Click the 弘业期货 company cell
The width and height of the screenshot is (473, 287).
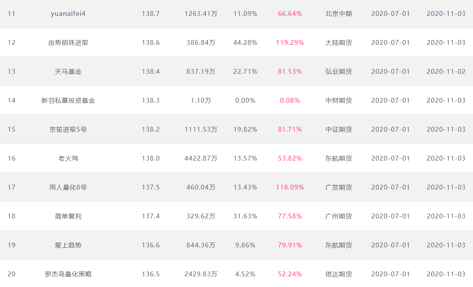tap(338, 72)
